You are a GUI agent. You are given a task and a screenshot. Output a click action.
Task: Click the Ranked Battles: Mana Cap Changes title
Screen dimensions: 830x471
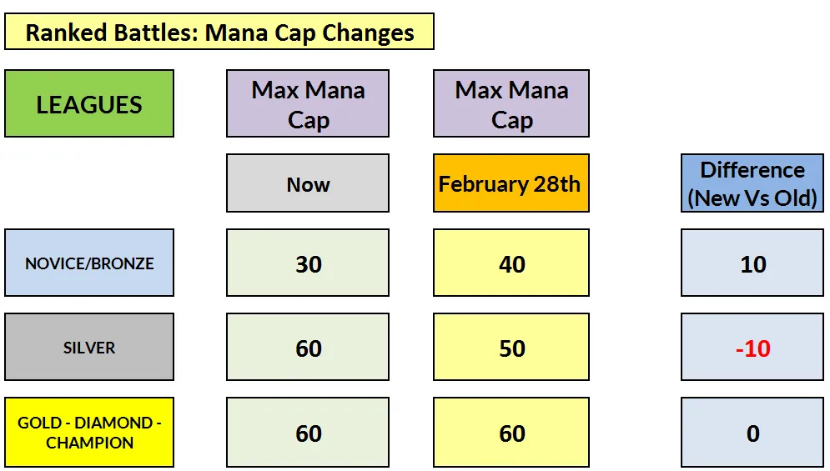(219, 33)
